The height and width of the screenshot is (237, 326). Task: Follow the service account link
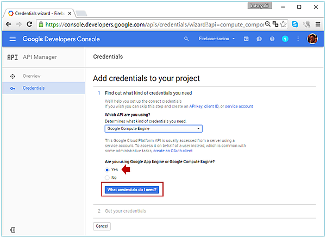239,107
